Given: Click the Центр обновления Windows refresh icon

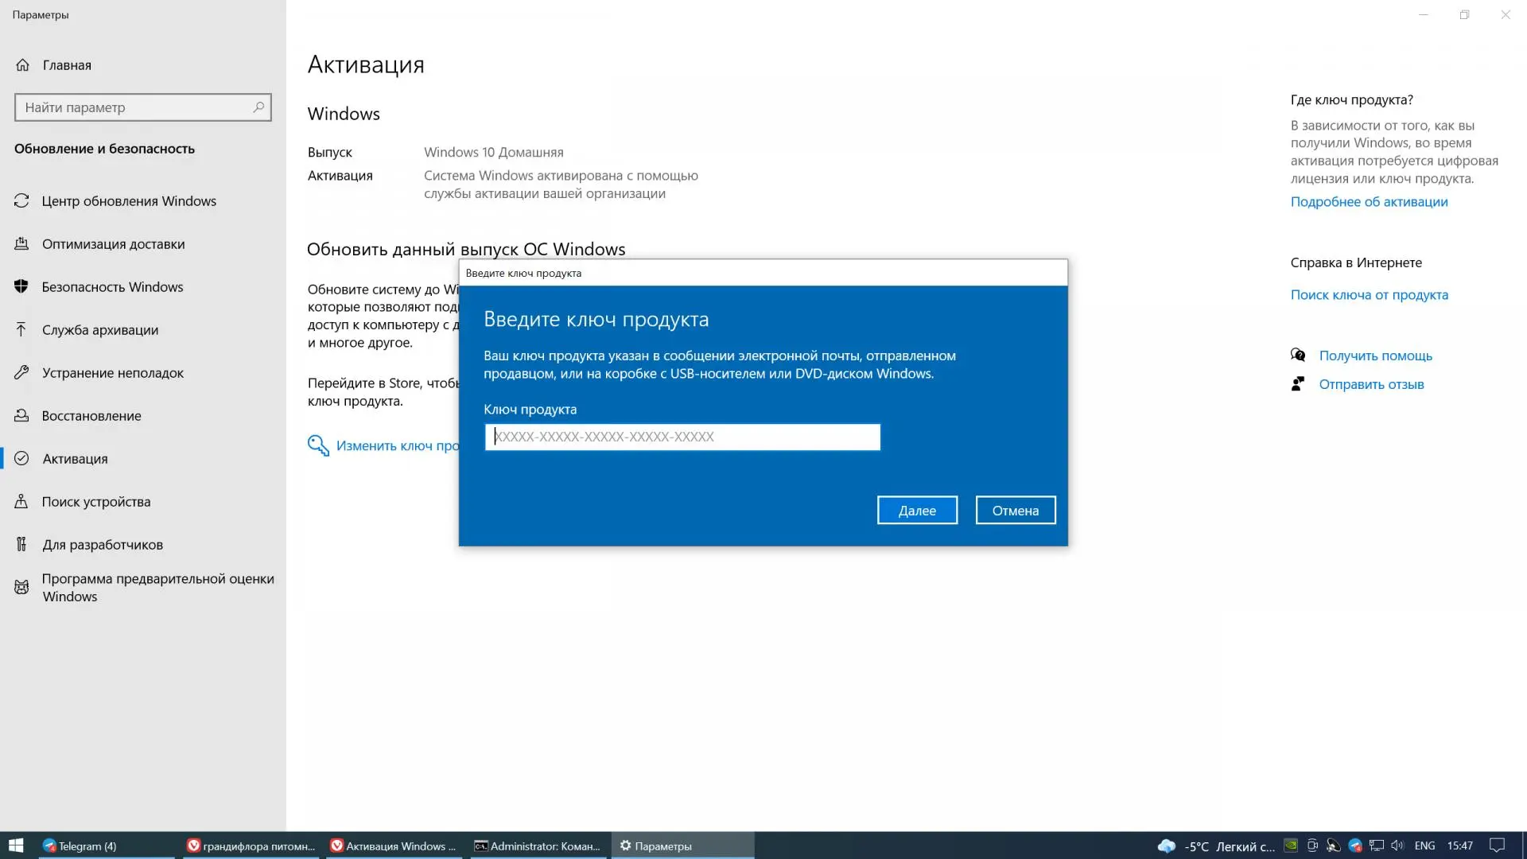Looking at the screenshot, I should point(21,201).
